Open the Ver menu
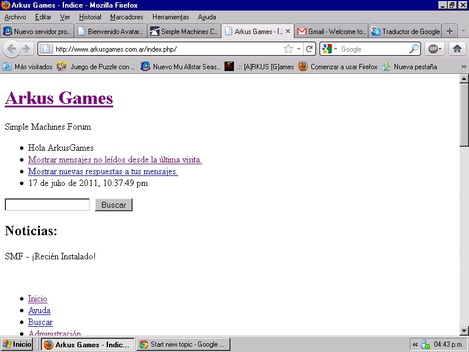Image resolution: width=469 pixels, height=352 pixels. pyautogui.click(x=65, y=17)
